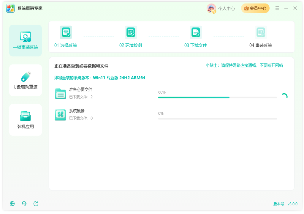Click the 系统重装专家 app logo
The height and width of the screenshot is (214, 304).
point(10,8)
